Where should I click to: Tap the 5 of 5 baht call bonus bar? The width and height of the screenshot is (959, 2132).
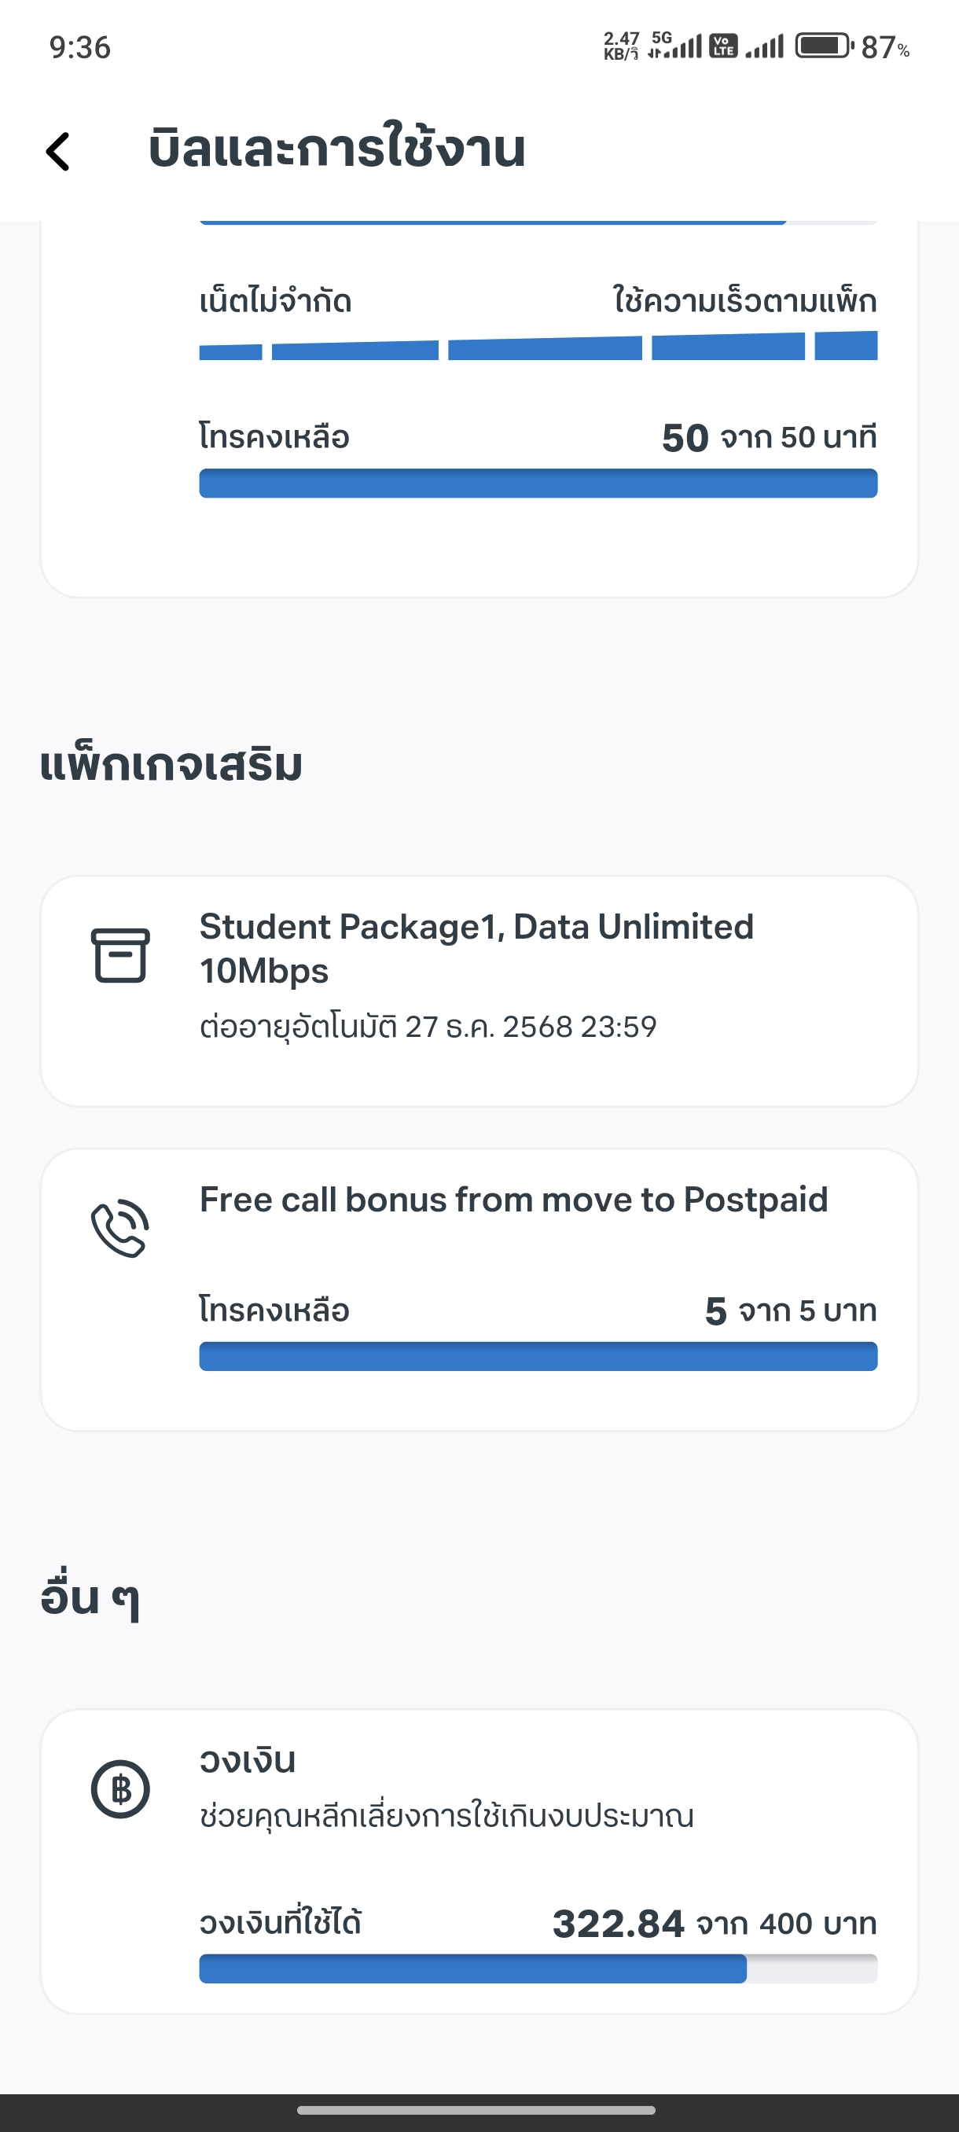(x=538, y=1357)
